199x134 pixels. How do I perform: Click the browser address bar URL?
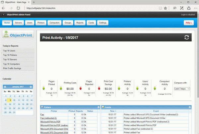point(41,8)
